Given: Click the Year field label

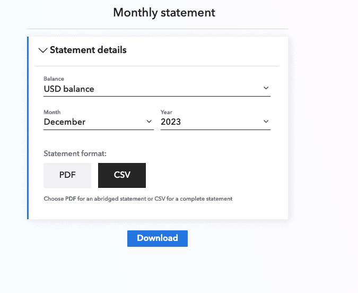Looking at the screenshot, I should coord(167,112).
